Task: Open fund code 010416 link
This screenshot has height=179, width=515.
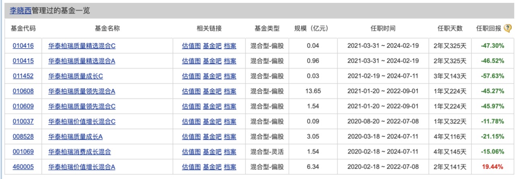Action: point(23,46)
